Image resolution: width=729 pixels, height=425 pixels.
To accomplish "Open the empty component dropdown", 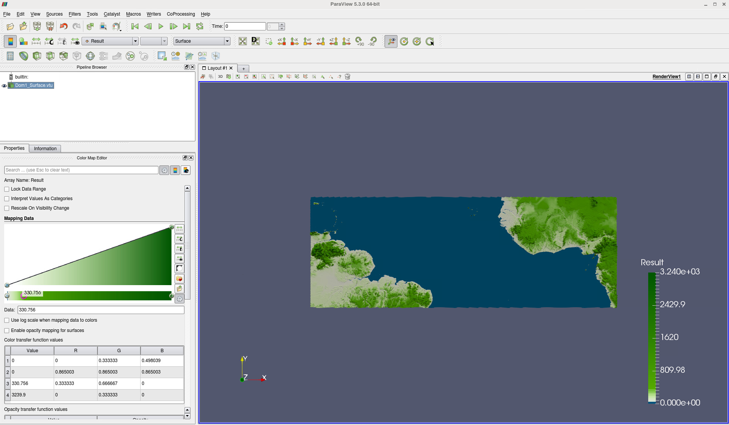I will click(154, 41).
